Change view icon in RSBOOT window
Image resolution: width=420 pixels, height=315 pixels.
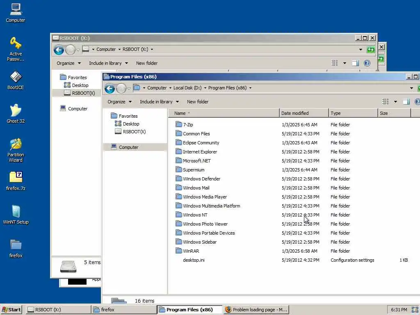click(335, 63)
